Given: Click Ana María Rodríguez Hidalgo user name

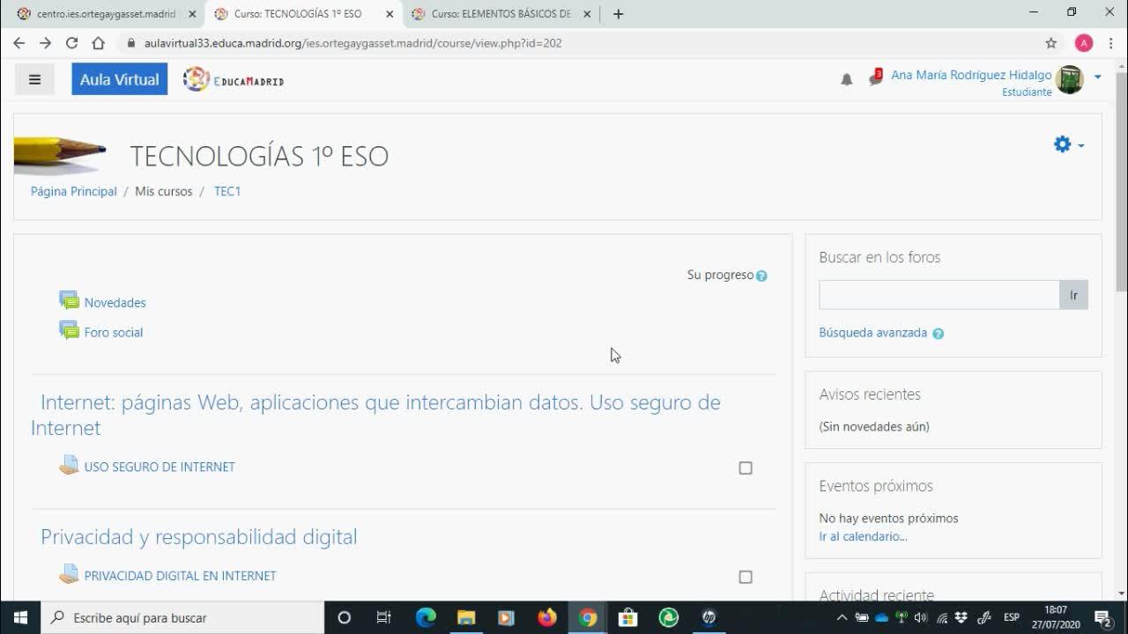Looking at the screenshot, I should click(971, 75).
